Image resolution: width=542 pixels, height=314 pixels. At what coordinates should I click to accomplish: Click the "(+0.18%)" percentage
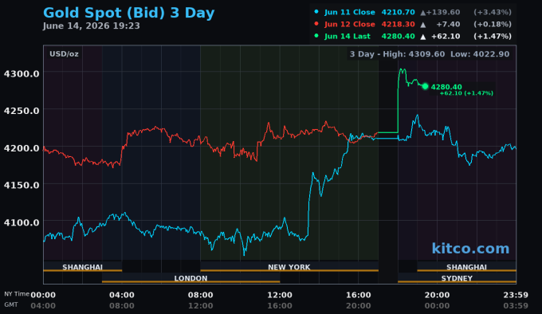[x=493, y=24]
